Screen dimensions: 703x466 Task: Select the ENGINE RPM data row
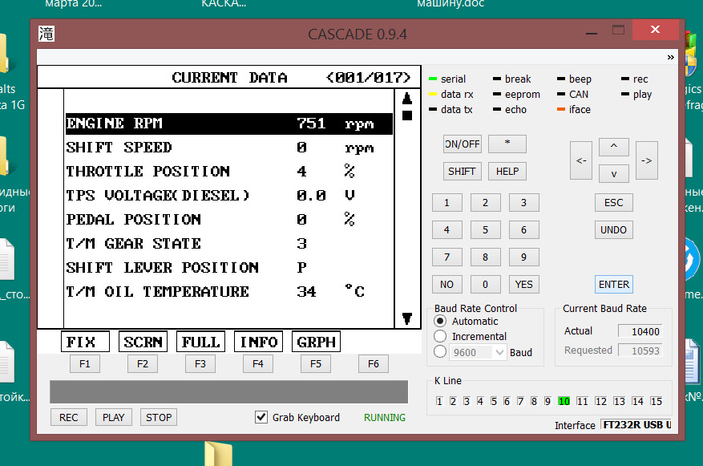coord(229,124)
